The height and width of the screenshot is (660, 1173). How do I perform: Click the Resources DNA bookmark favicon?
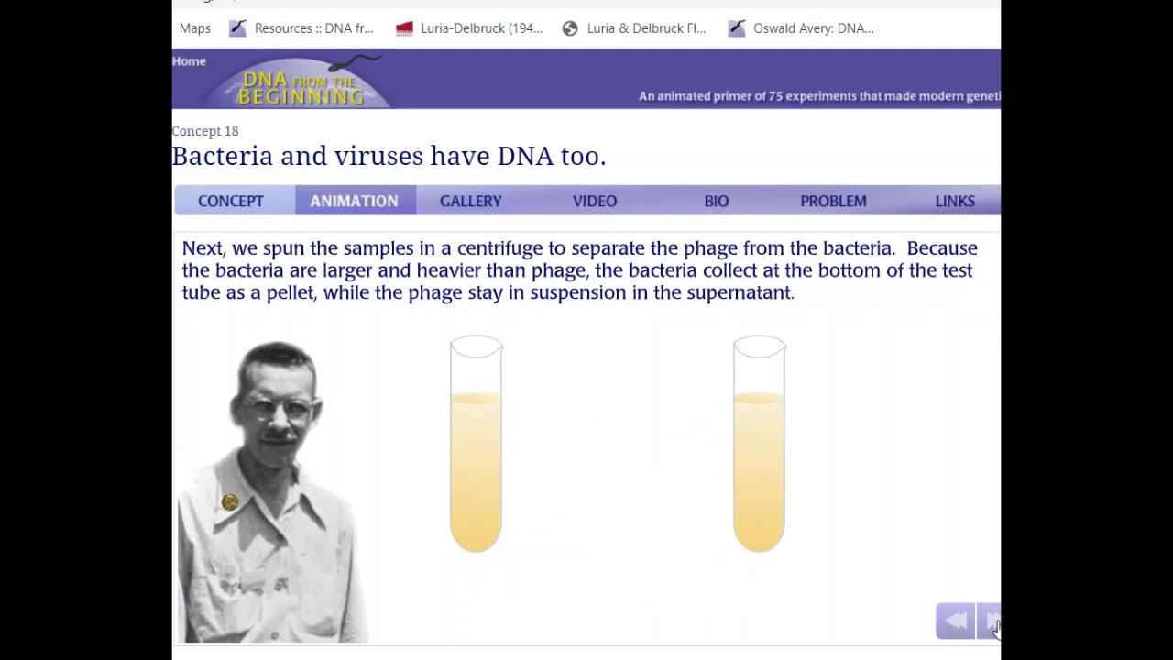coord(237,28)
